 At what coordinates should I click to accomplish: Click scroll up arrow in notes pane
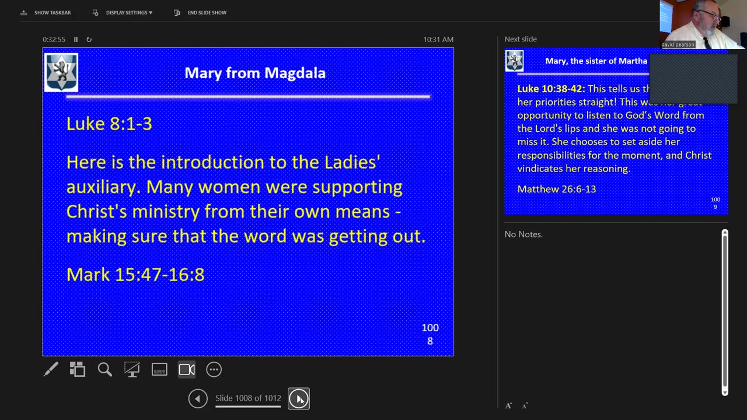tap(725, 233)
